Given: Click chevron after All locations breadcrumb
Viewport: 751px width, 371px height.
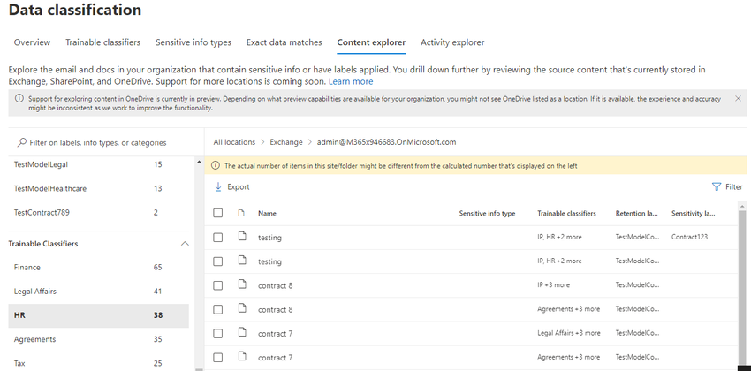Looking at the screenshot, I should click(262, 142).
